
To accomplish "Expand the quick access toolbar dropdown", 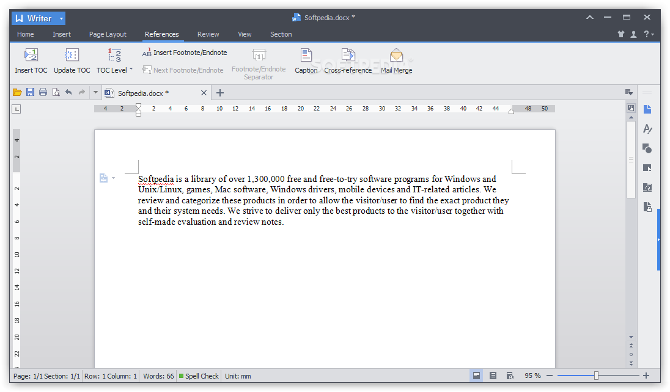I will point(96,92).
